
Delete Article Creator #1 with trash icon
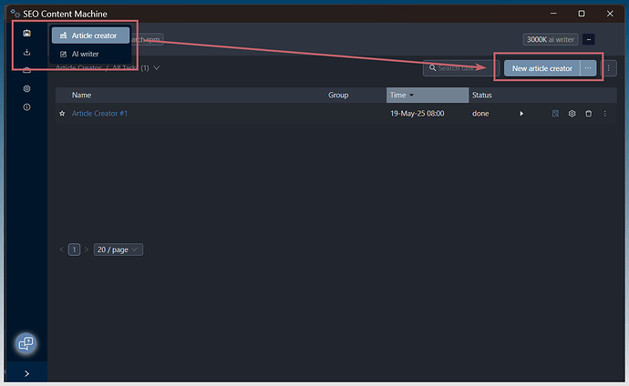coord(589,113)
